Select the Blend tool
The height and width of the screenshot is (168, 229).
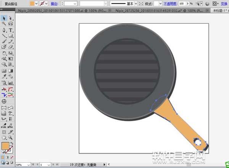[x=11, y=76]
